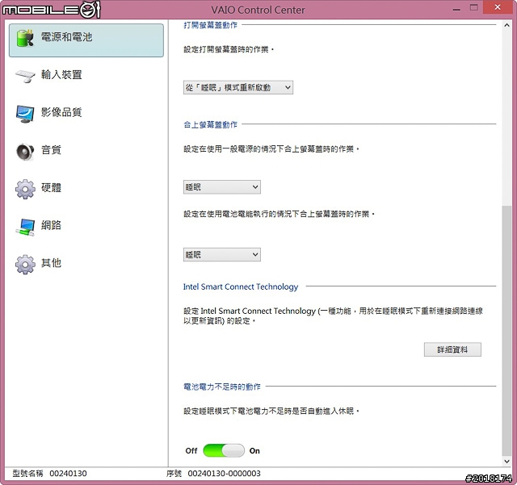Open the lid-close dropdown for 電池電能
Screen dimensions: 517x485
tap(222, 255)
